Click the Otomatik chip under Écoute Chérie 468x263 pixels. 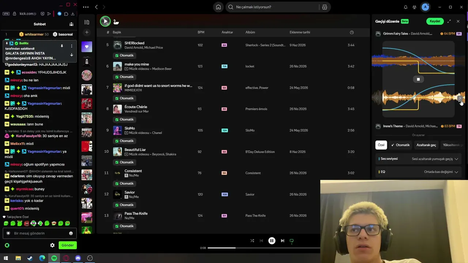(x=125, y=119)
